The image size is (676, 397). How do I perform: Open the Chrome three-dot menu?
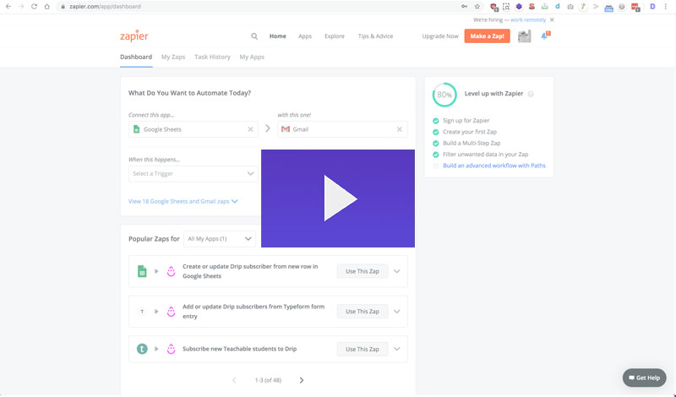(666, 7)
